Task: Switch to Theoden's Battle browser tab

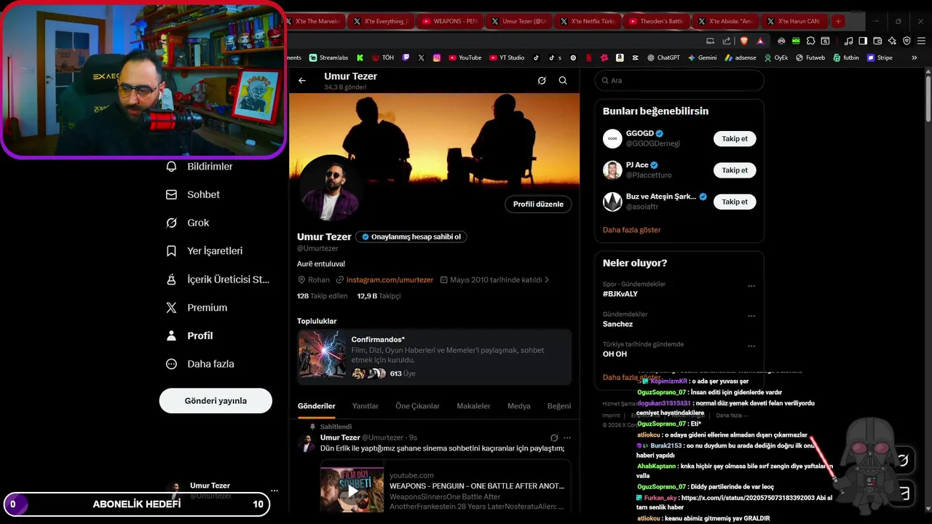Action: [x=656, y=21]
